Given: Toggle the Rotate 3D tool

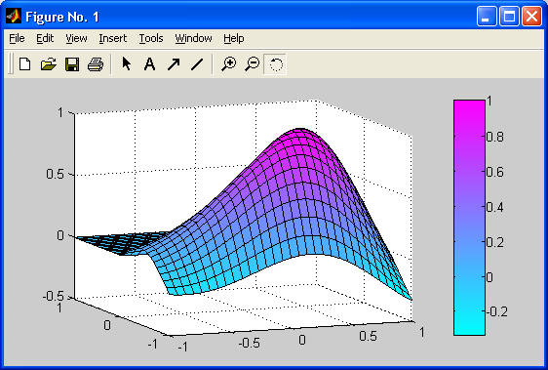Looking at the screenshot, I should [275, 64].
